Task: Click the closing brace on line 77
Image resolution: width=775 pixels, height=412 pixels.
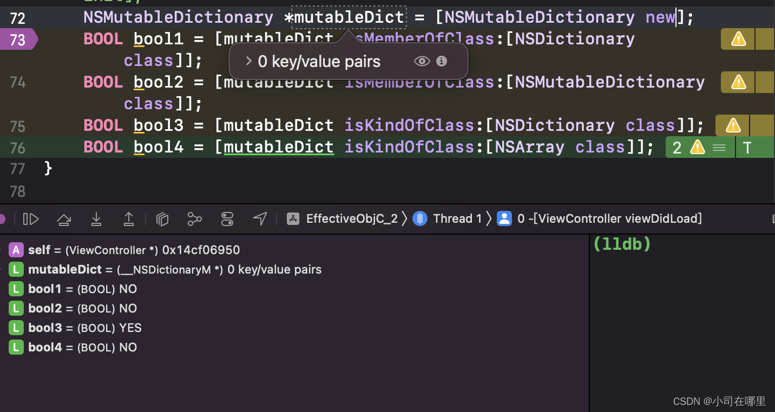Action: pos(48,169)
